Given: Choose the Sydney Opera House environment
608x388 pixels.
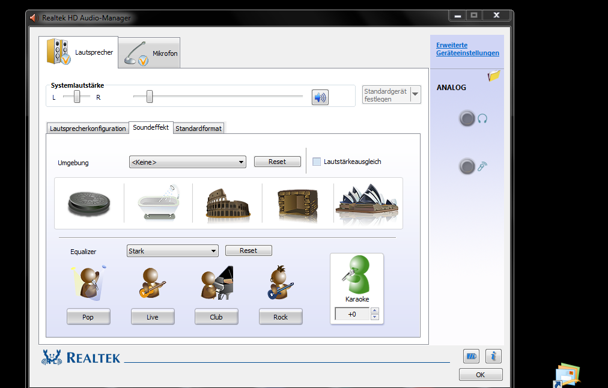Looking at the screenshot, I should pyautogui.click(x=367, y=203).
